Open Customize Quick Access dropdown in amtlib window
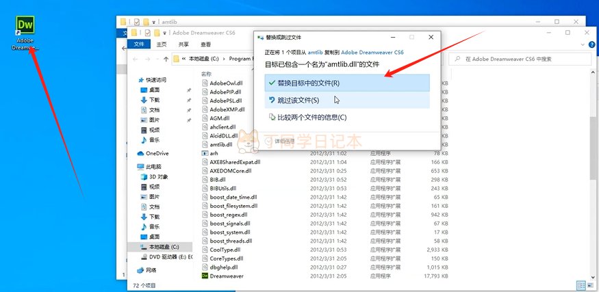This screenshot has height=292, width=599. point(153,22)
